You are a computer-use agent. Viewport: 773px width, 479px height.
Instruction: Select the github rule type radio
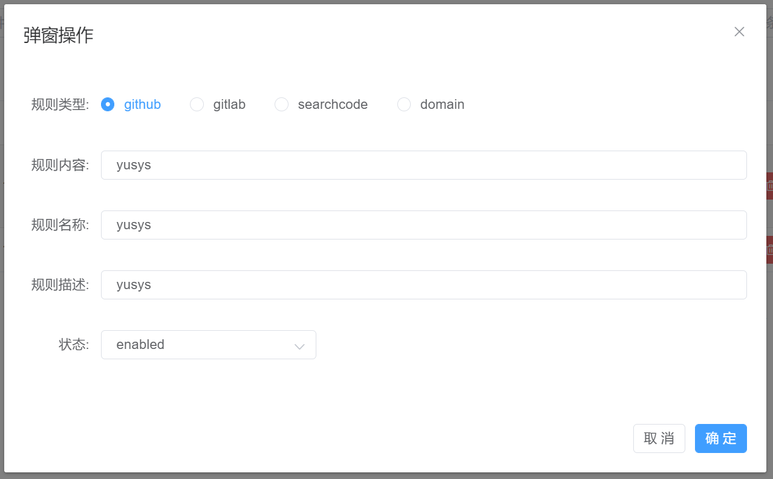108,105
